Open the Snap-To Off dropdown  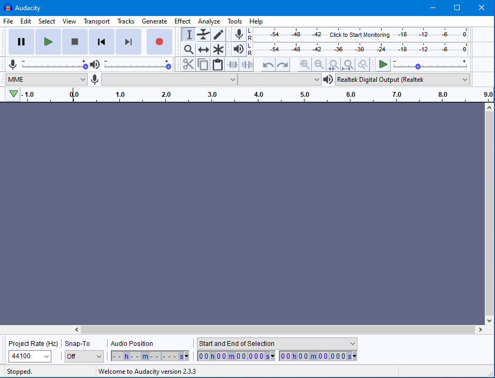click(84, 356)
